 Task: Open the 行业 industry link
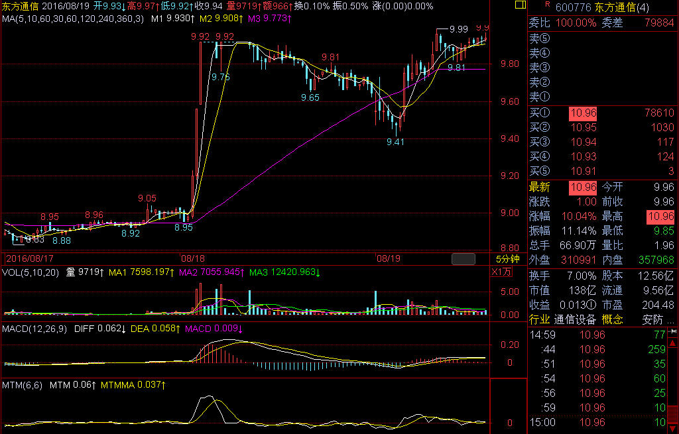pyautogui.click(x=540, y=319)
